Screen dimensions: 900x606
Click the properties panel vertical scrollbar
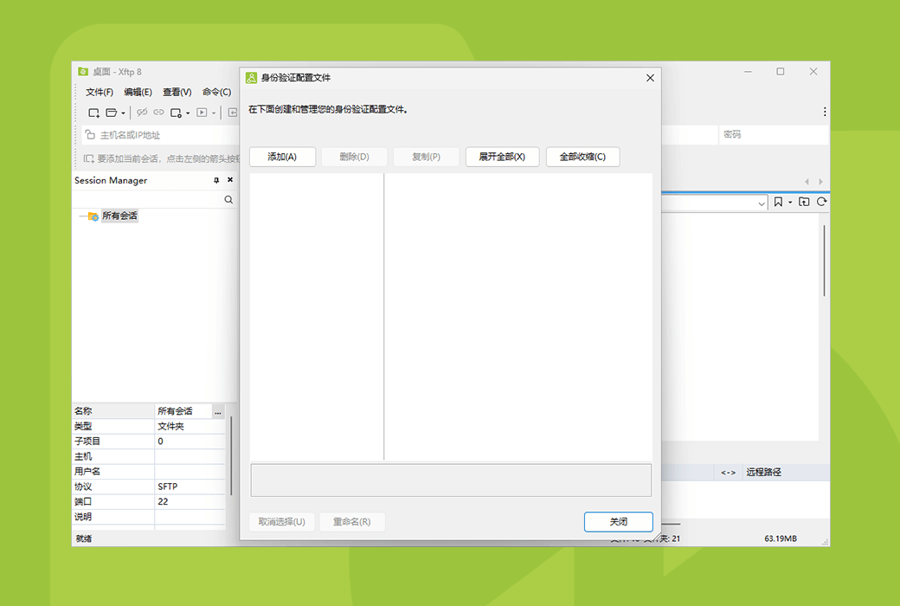pyautogui.click(x=231, y=455)
